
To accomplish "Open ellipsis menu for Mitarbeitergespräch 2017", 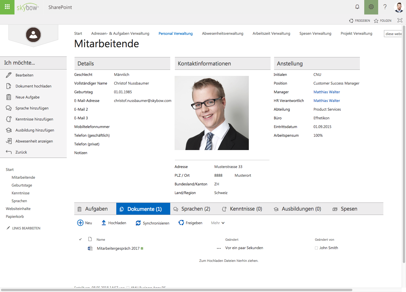I will pyautogui.click(x=219, y=248).
